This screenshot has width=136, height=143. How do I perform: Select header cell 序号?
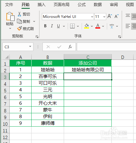tap(21, 63)
